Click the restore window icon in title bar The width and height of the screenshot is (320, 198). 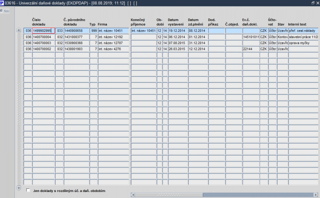[313, 3]
